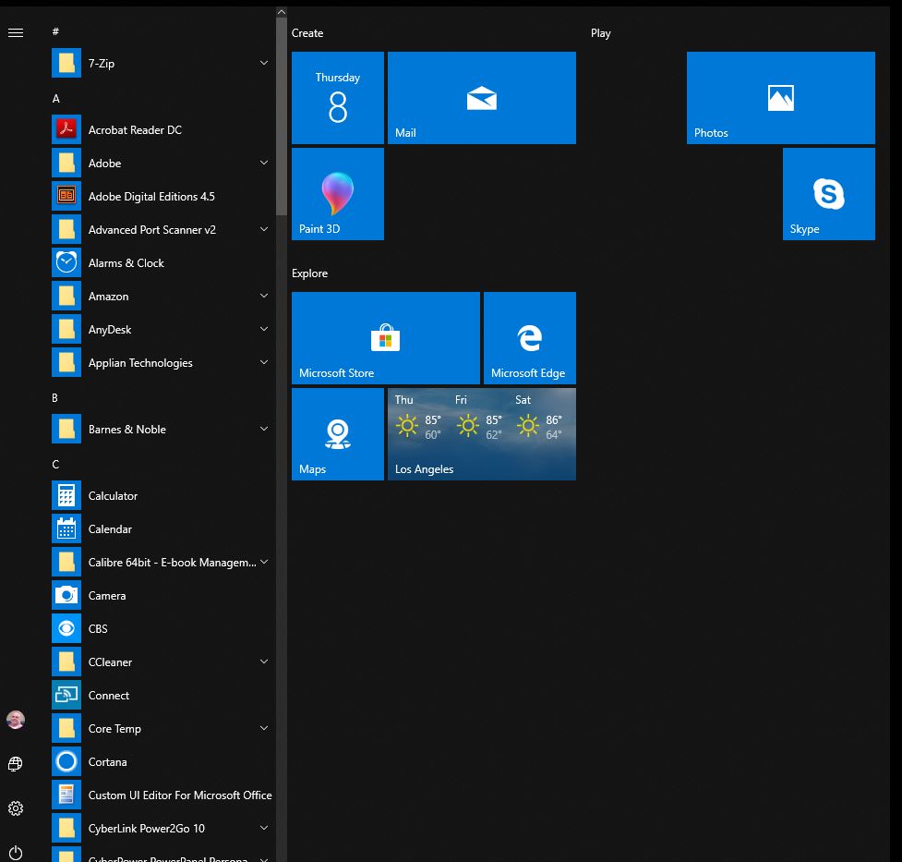Open the Maps tile
This screenshot has width=902, height=862.
click(338, 434)
